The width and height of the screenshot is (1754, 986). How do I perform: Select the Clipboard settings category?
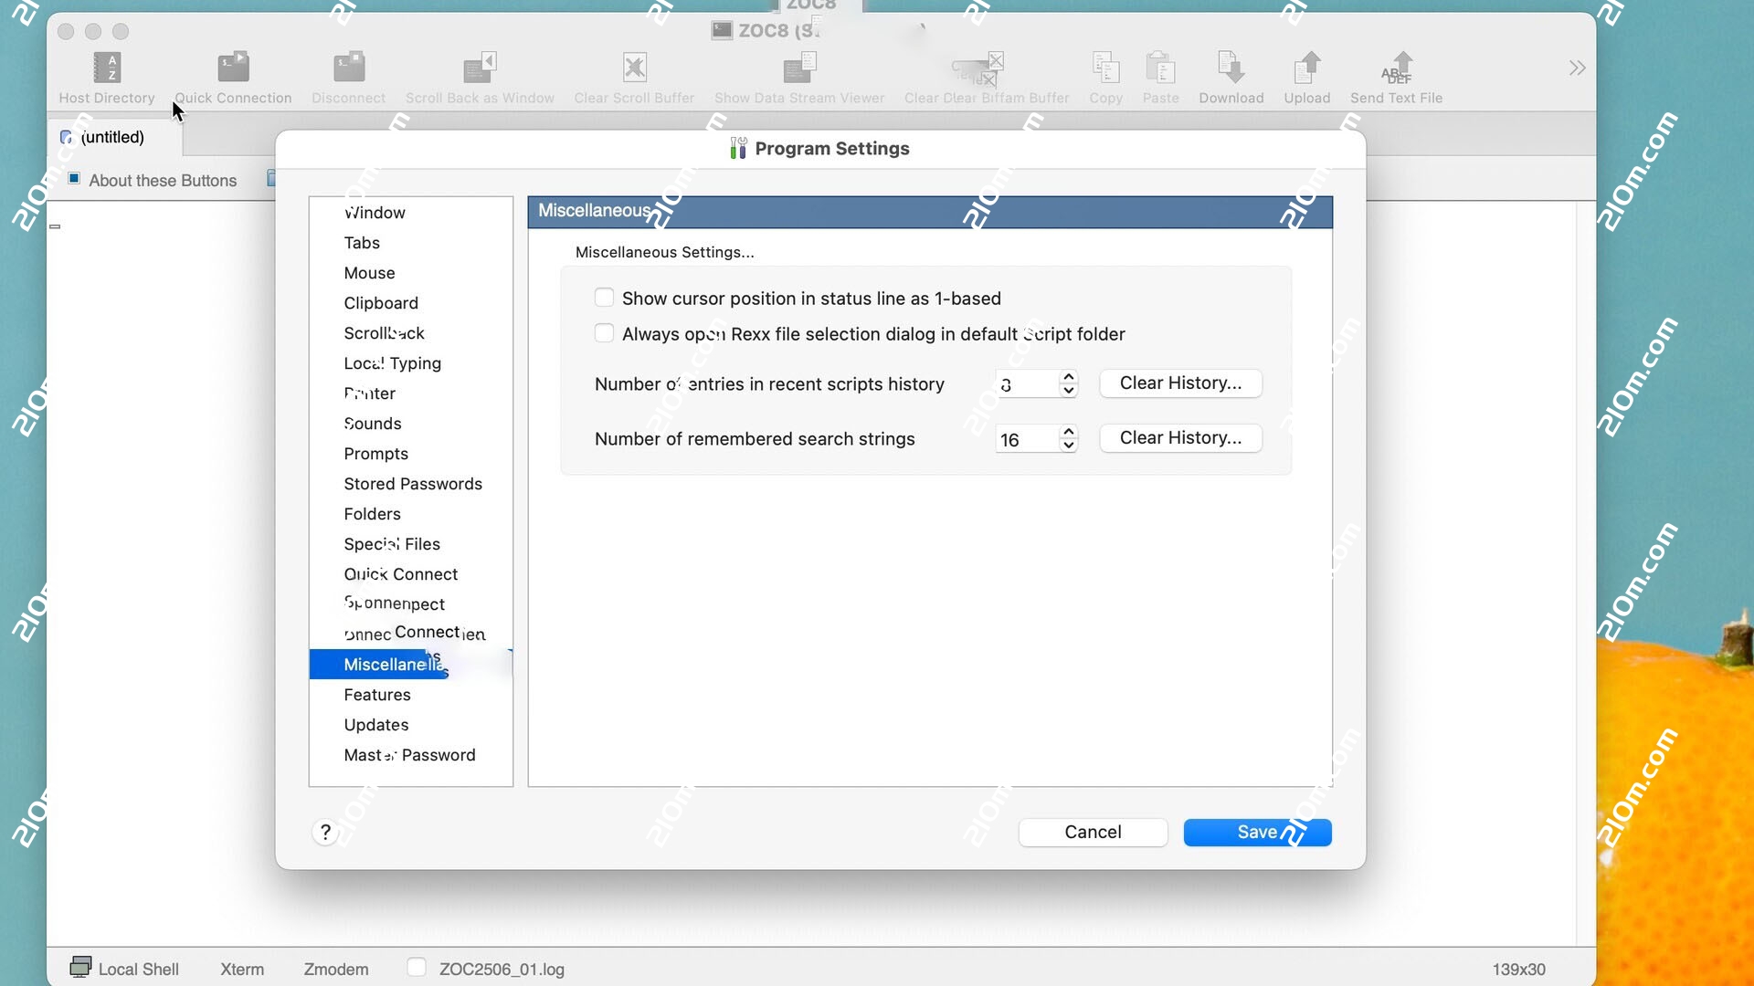coord(411,303)
